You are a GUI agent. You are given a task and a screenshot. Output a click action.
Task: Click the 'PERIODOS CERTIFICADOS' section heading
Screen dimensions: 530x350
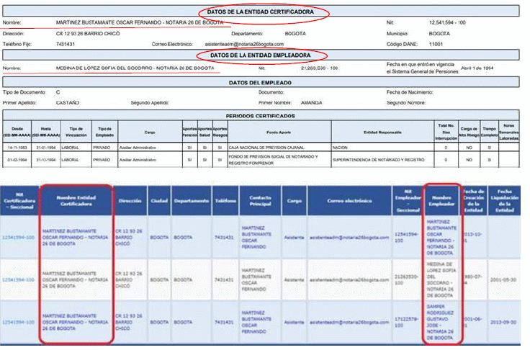(260, 115)
